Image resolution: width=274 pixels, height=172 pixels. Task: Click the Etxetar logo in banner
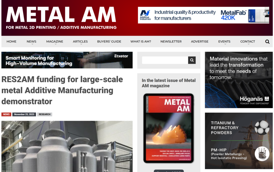click(121, 56)
